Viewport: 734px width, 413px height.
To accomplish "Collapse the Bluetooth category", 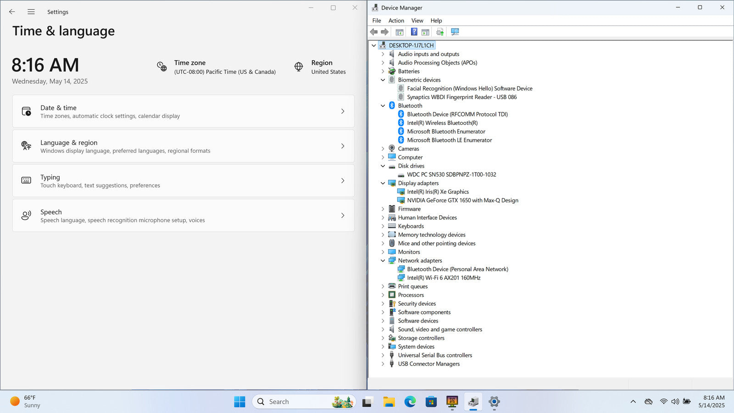I will click(383, 106).
